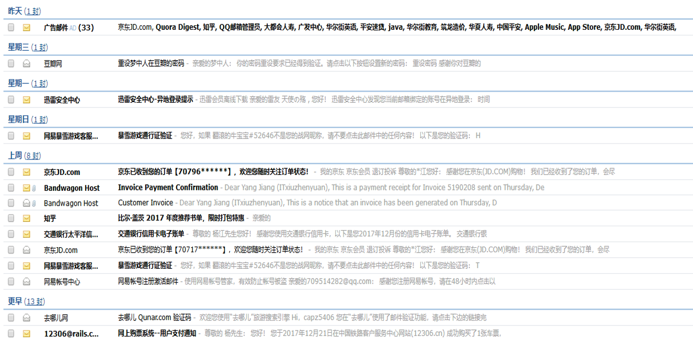This screenshot has width=693, height=341.
Task: Select the 豆瓣网 mail checkbox
Action: [x=11, y=63]
